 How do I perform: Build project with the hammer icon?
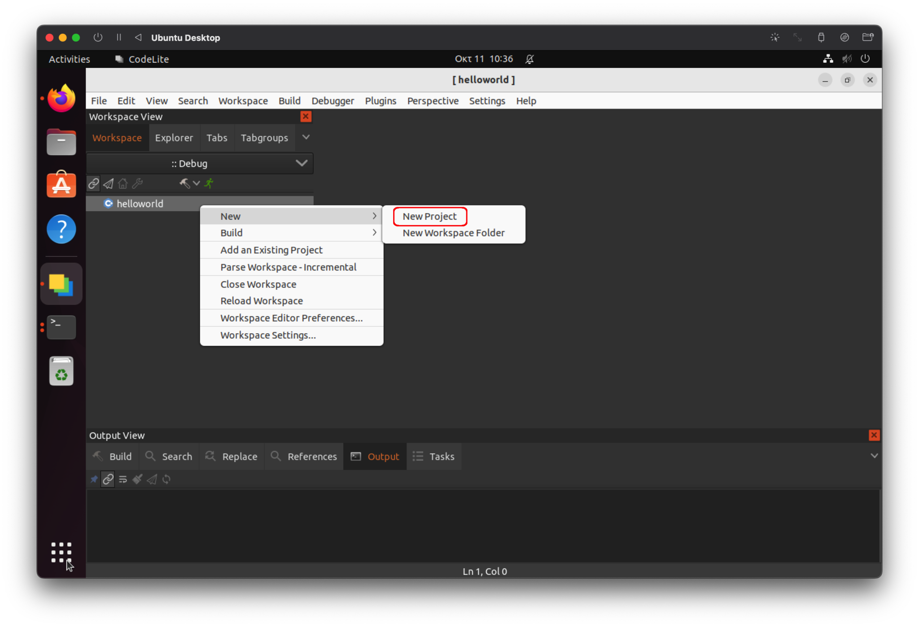(x=184, y=183)
